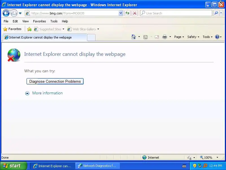Switch to Internet Explorer taskbar button

[x=52, y=166]
